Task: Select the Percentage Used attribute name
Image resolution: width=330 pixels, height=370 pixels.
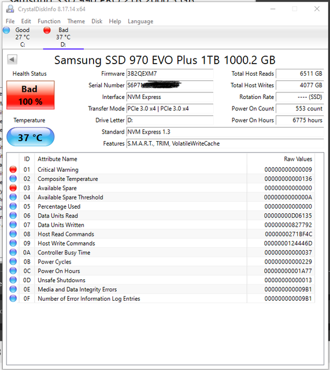Action: pos(59,206)
